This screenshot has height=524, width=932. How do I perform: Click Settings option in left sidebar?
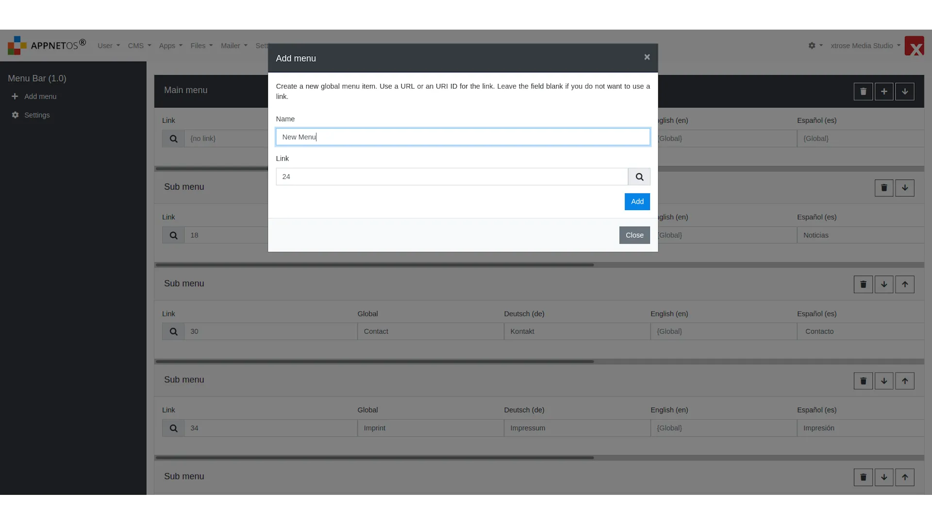[x=36, y=115]
